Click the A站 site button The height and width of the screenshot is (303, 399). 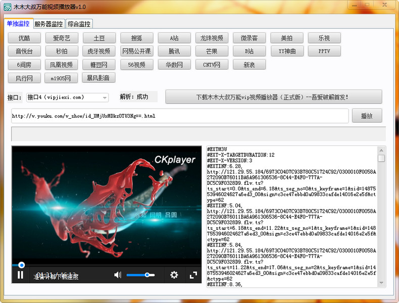pos(174,38)
